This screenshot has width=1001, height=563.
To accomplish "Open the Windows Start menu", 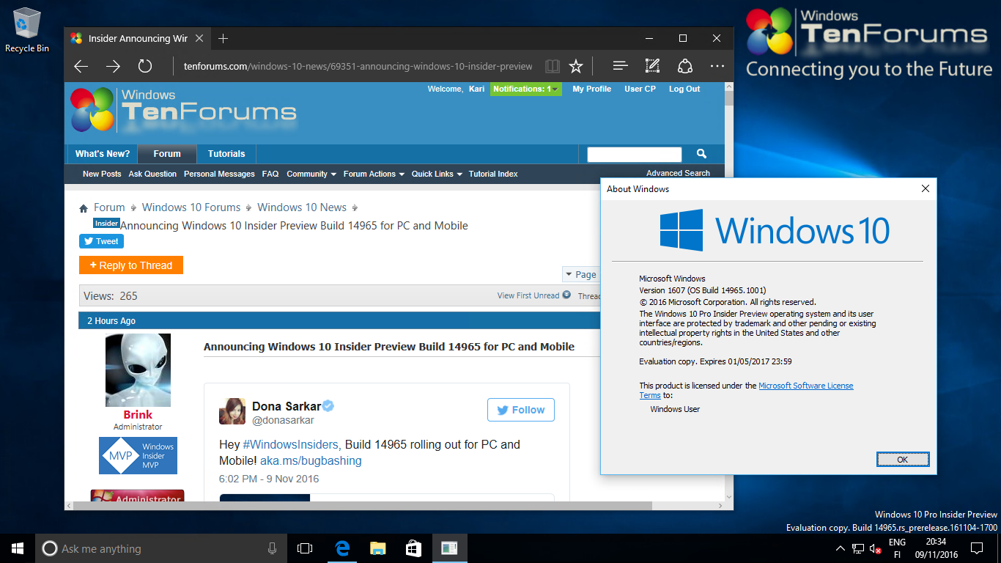I will [x=18, y=548].
